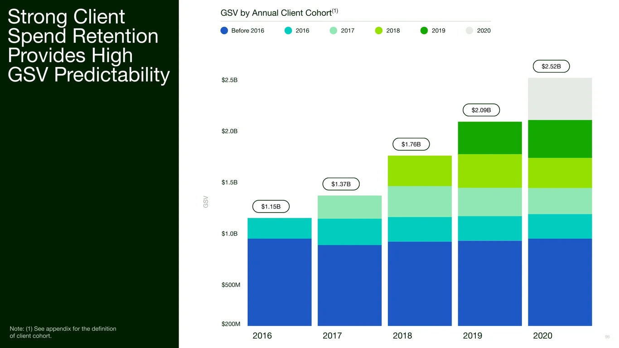The width and height of the screenshot is (619, 348).
Task: Click the 2016 x-axis year label
Action: tap(262, 336)
